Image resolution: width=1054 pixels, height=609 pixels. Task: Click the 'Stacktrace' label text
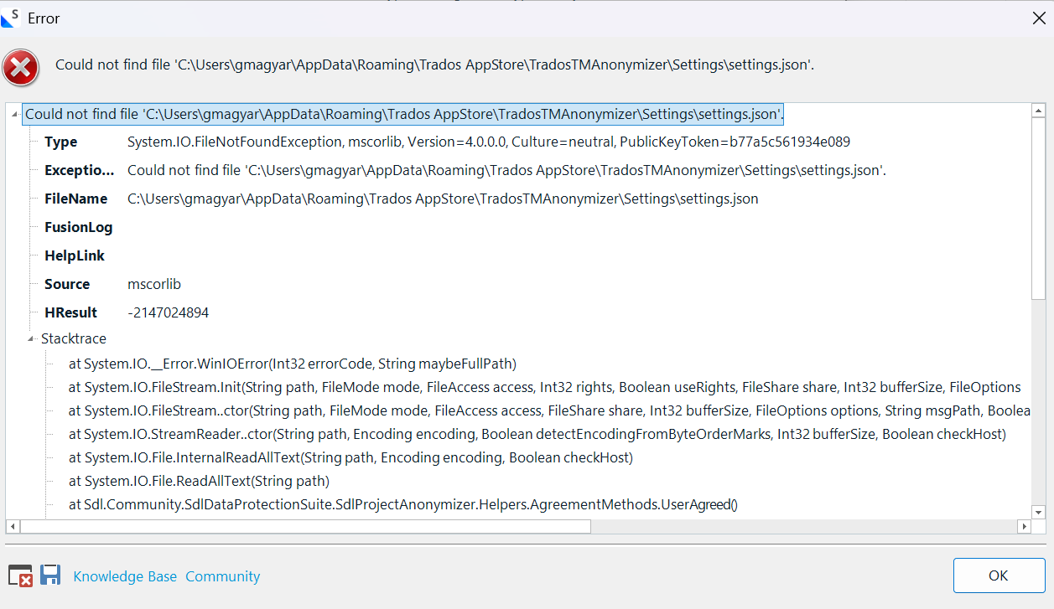(74, 339)
